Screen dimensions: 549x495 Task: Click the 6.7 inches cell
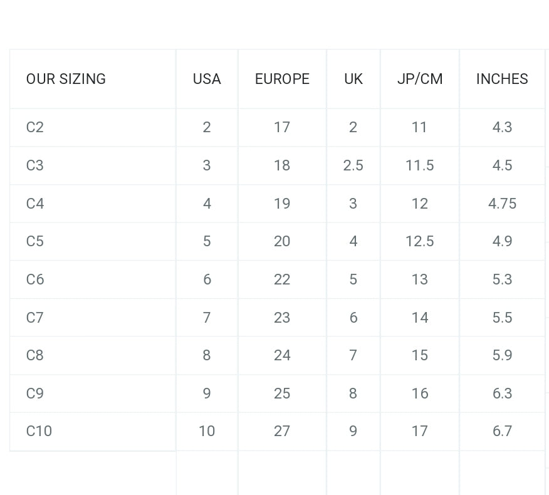[x=502, y=431]
